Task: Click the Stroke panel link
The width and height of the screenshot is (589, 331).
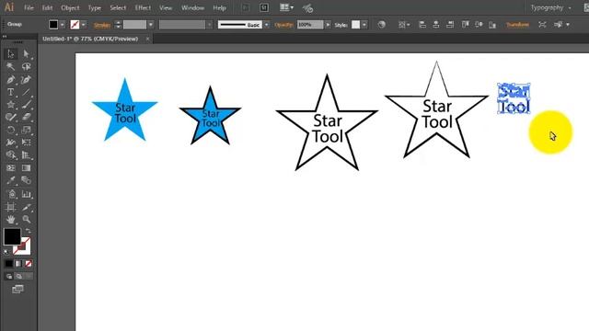Action: [102, 25]
